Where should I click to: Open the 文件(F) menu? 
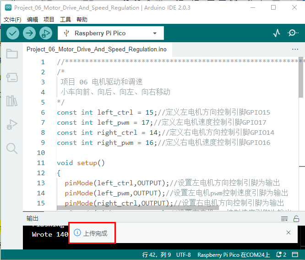tap(12, 19)
